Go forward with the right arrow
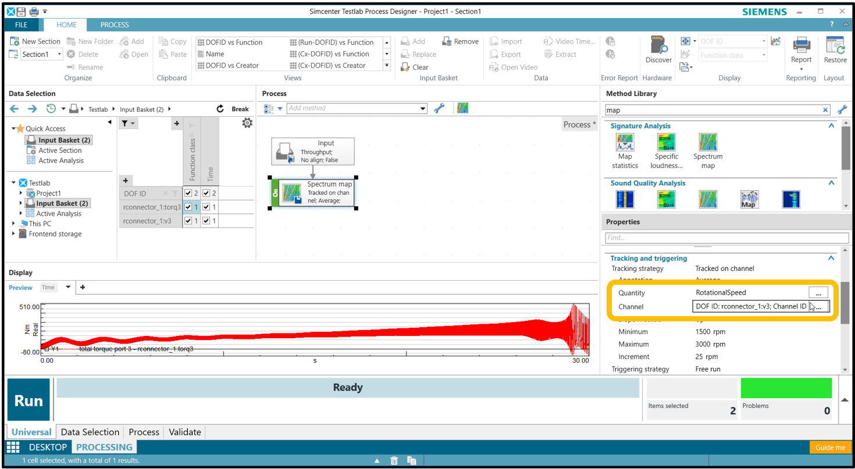 (x=33, y=109)
